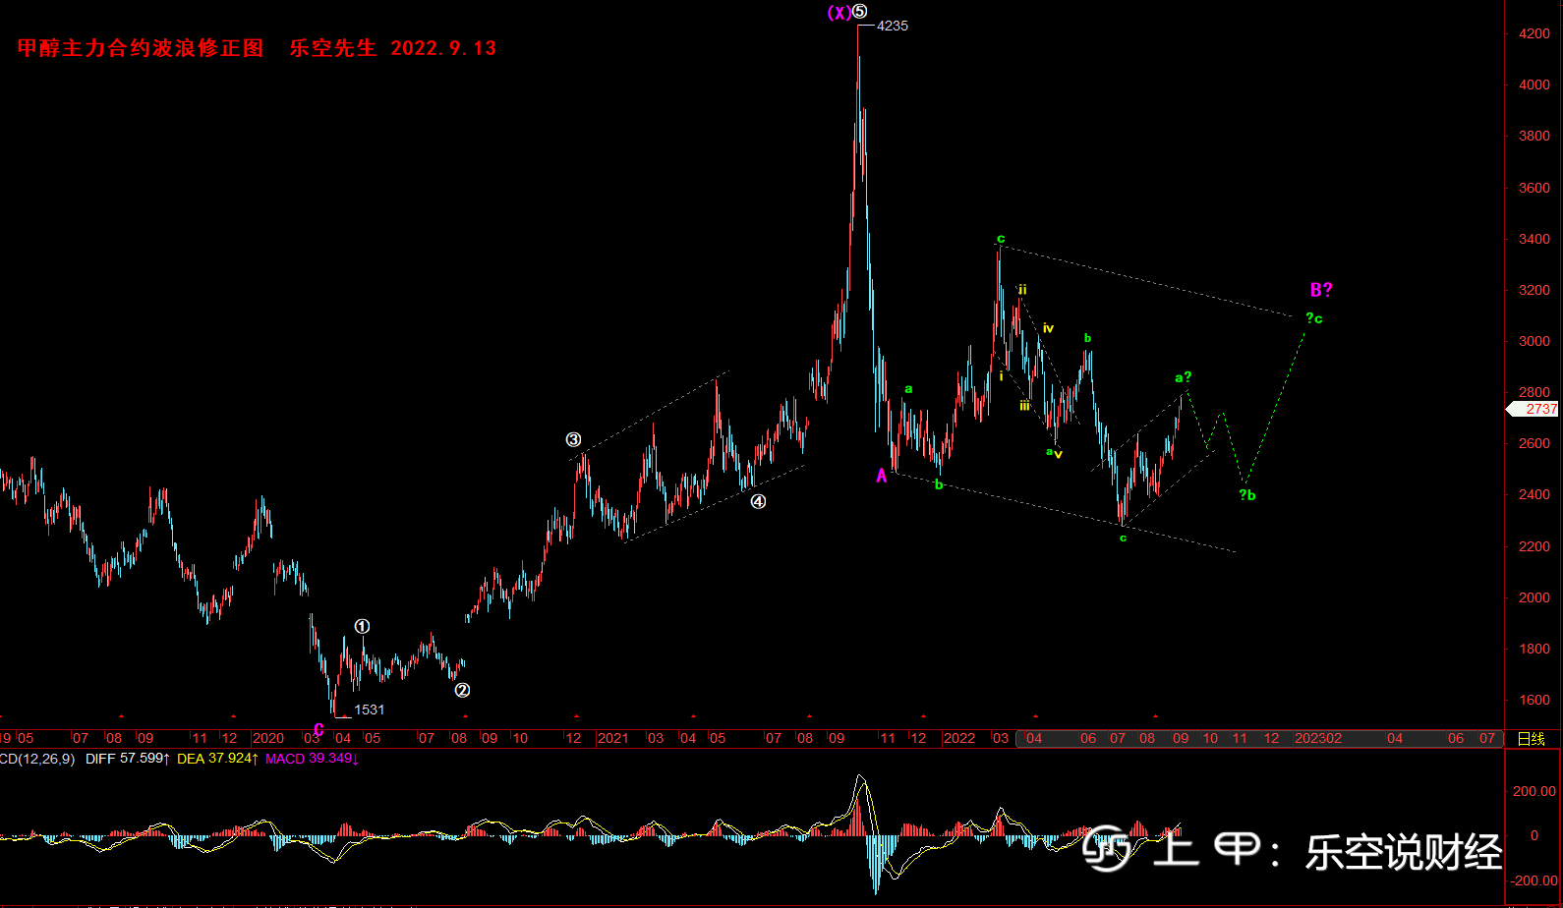
Task: Click the yellow iv sub-wave label
Action: [1048, 328]
